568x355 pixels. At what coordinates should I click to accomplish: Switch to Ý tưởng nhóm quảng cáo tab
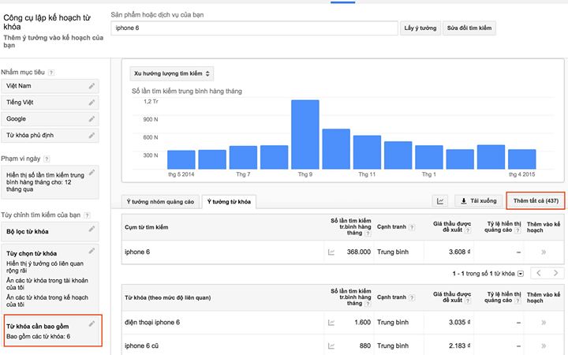coord(160,202)
